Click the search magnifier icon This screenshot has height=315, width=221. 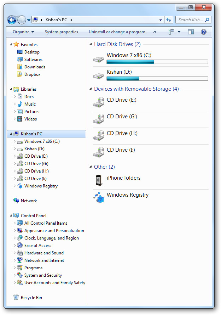207,20
